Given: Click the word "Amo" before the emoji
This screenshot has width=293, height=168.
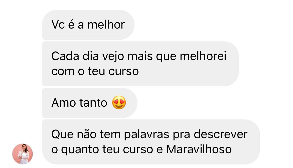Looking at the screenshot, I should point(64,103).
